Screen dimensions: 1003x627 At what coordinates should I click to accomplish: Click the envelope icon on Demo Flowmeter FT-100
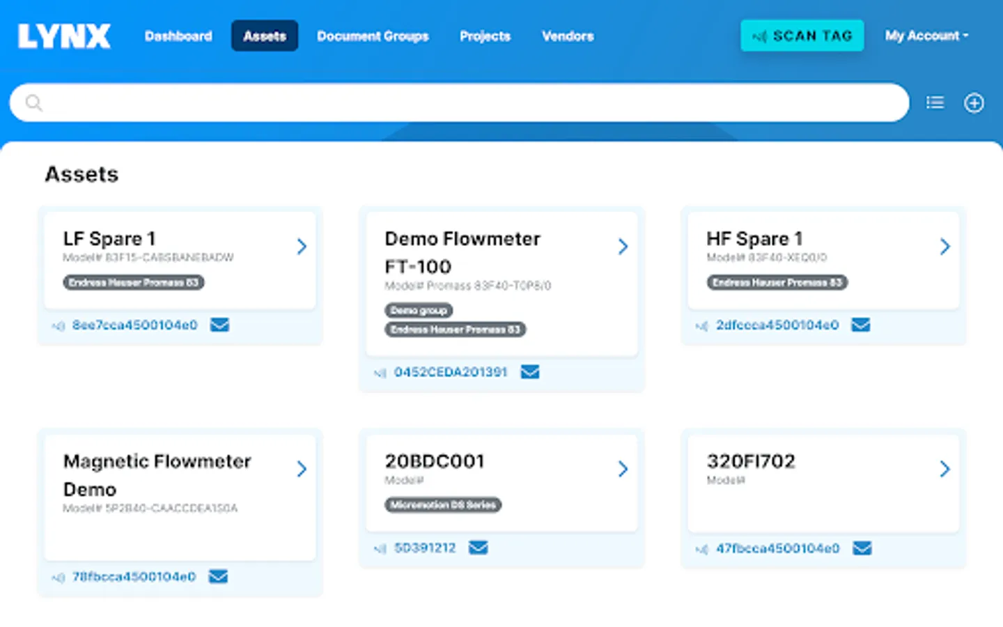[x=530, y=372]
